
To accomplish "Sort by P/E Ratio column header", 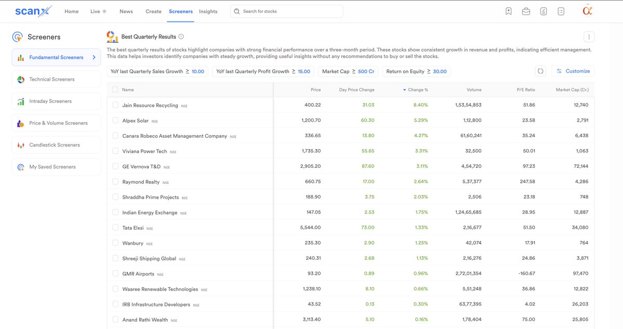I will (x=526, y=90).
